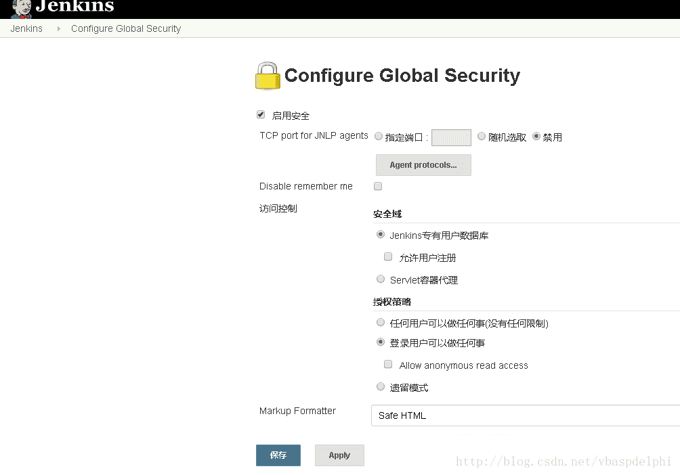Click the 保存 save button
The height and width of the screenshot is (475, 680).
tap(278, 455)
